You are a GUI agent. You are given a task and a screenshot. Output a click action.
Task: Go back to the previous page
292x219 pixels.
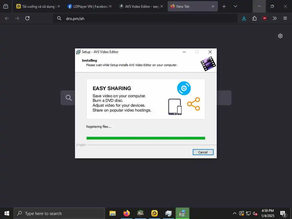[x=7, y=18]
